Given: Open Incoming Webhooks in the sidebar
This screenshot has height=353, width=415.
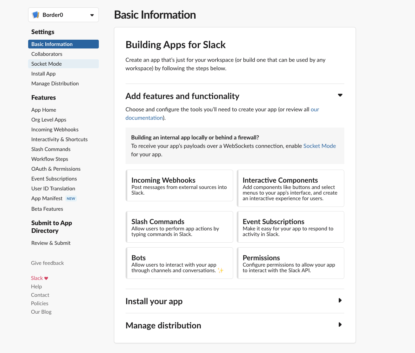Looking at the screenshot, I should [x=55, y=130].
